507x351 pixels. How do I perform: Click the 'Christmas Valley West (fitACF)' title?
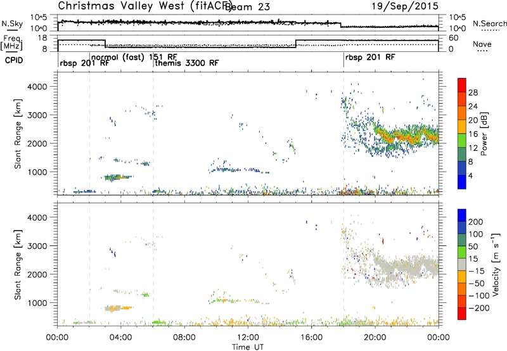tap(145, 6)
